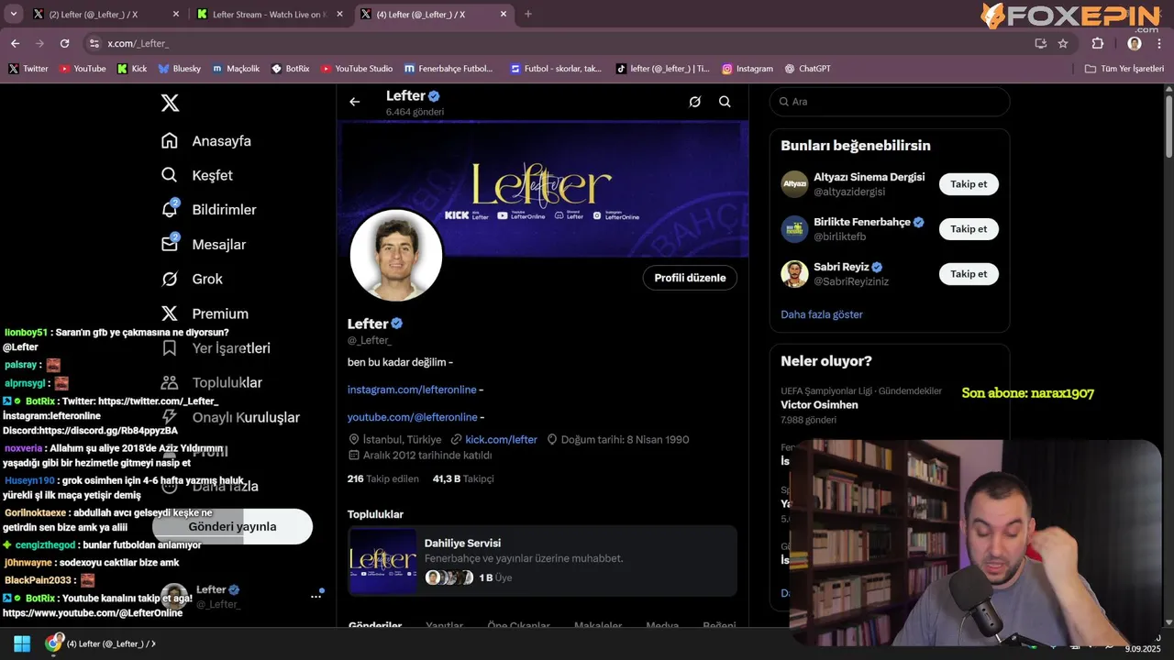Click Profili düzenle button

(x=690, y=278)
